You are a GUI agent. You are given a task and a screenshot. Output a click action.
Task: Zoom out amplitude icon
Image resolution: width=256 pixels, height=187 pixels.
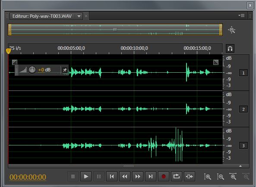(221, 177)
